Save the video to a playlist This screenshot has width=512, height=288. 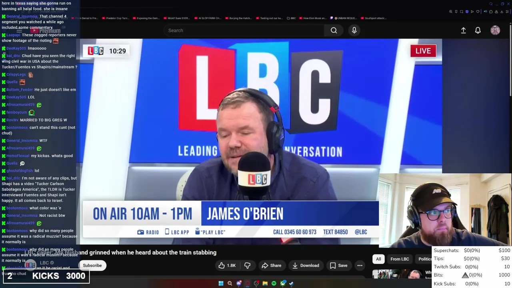pyautogui.click(x=338, y=265)
